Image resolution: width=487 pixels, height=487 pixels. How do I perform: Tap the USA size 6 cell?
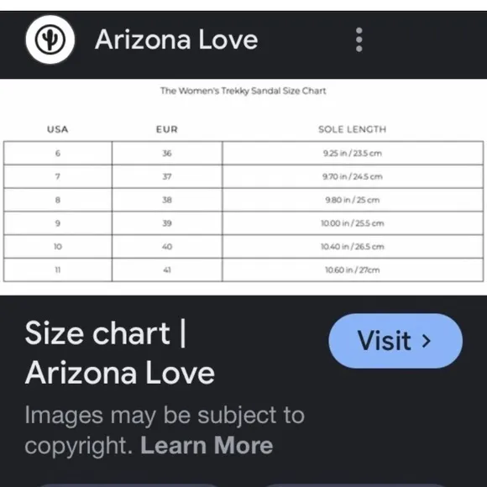coord(58,153)
